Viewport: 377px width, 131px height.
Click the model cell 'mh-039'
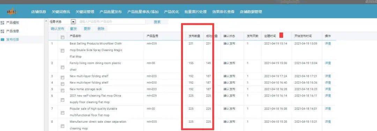151,44
